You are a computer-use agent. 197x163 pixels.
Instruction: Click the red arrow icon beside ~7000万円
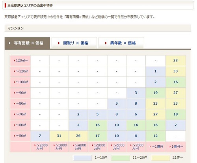click(x=131, y=145)
